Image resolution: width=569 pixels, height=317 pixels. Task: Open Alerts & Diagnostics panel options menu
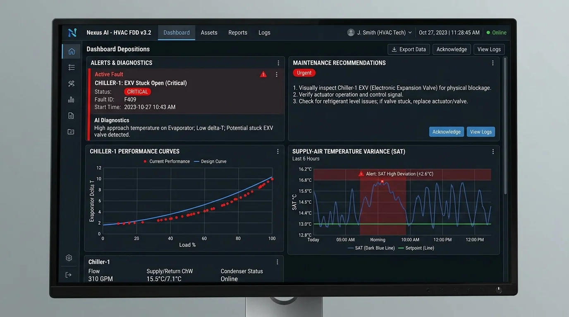tap(278, 63)
